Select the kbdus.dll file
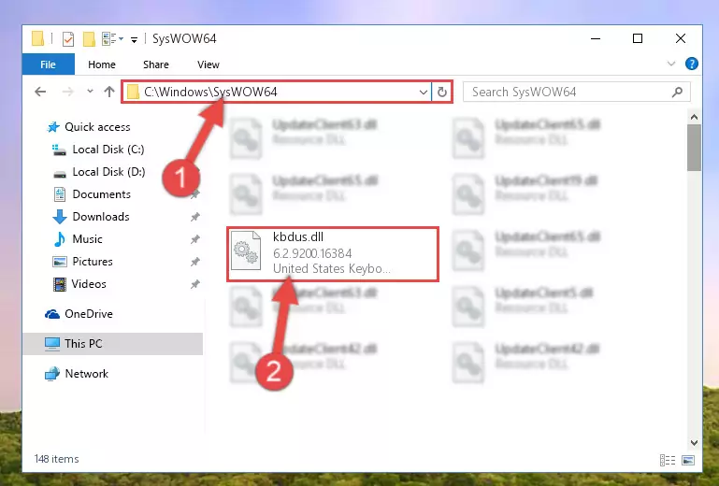The image size is (719, 486). 333,254
